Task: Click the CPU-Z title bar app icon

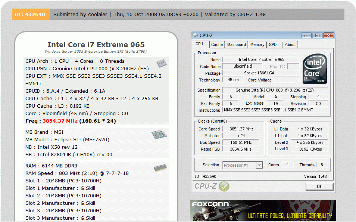Action: click(195, 35)
